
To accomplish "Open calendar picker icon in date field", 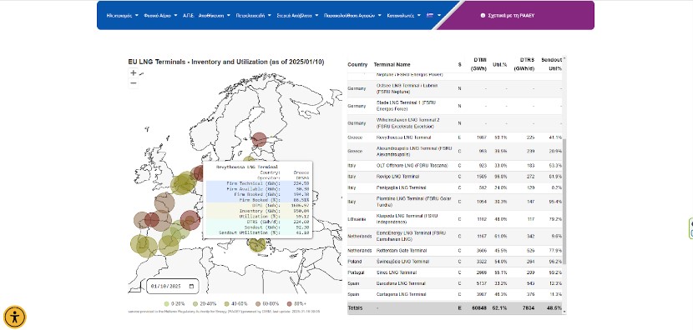I will (x=191, y=287).
